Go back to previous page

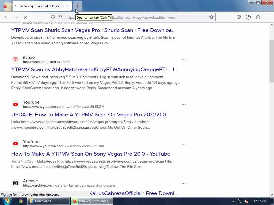(x=6, y=17)
